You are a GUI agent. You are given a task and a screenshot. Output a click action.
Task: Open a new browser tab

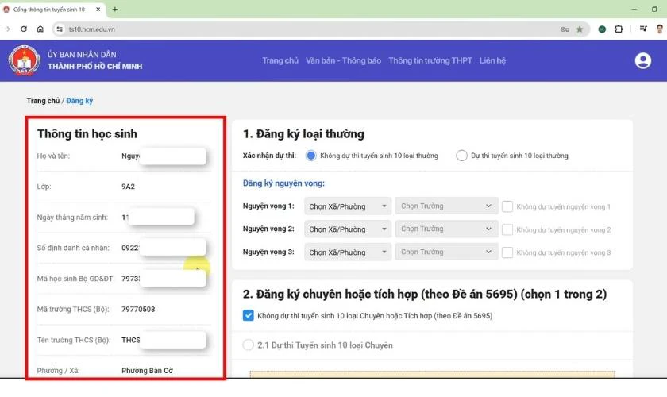(115, 10)
